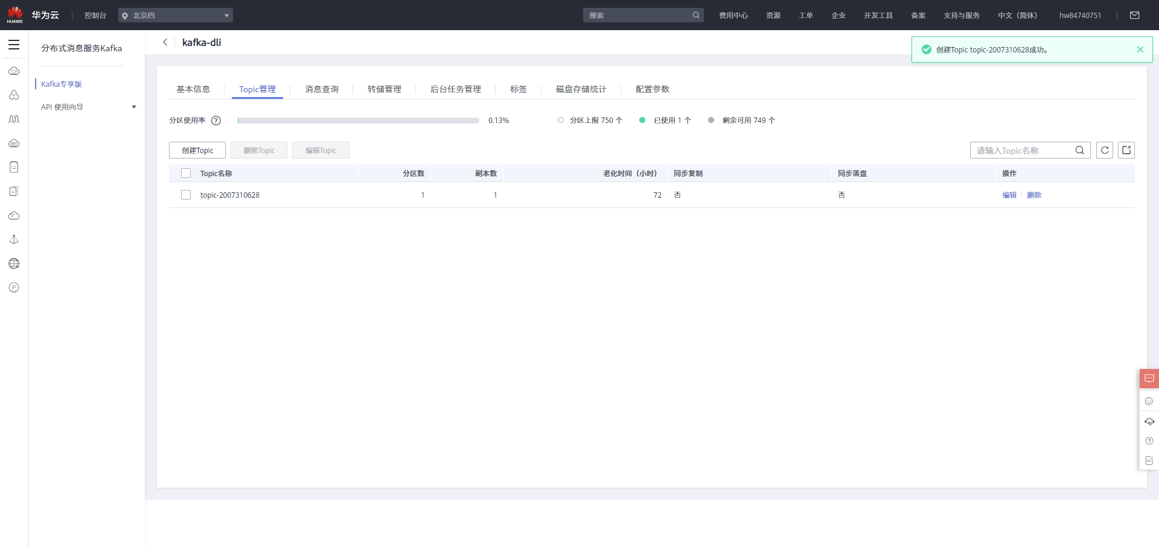The image size is (1159, 548).
Task: Open 支持与服务 in the top bar
Action: tap(962, 15)
